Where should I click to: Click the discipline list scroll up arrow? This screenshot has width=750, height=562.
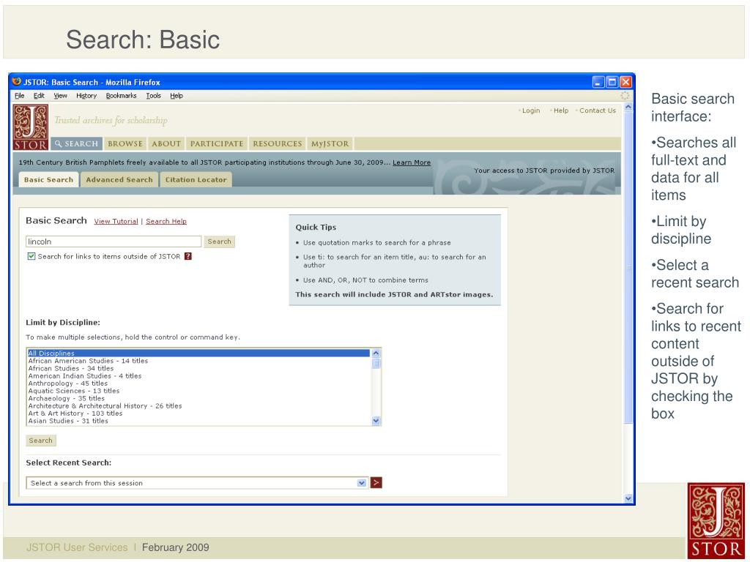click(376, 353)
